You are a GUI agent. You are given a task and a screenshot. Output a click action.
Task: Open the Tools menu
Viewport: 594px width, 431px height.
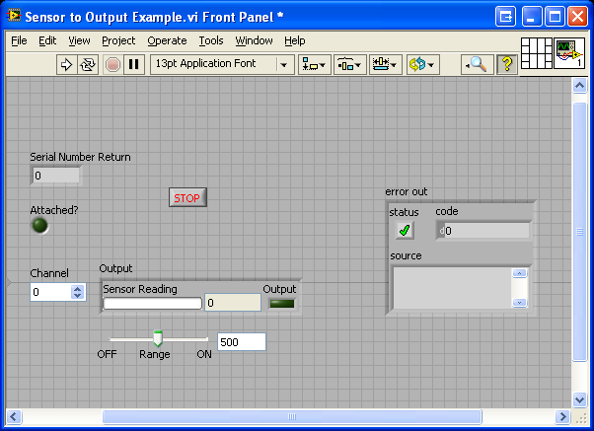pos(211,40)
